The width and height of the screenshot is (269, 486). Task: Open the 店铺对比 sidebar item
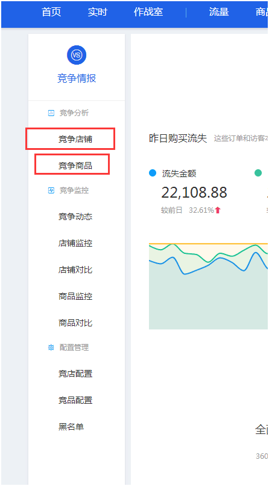(x=75, y=270)
